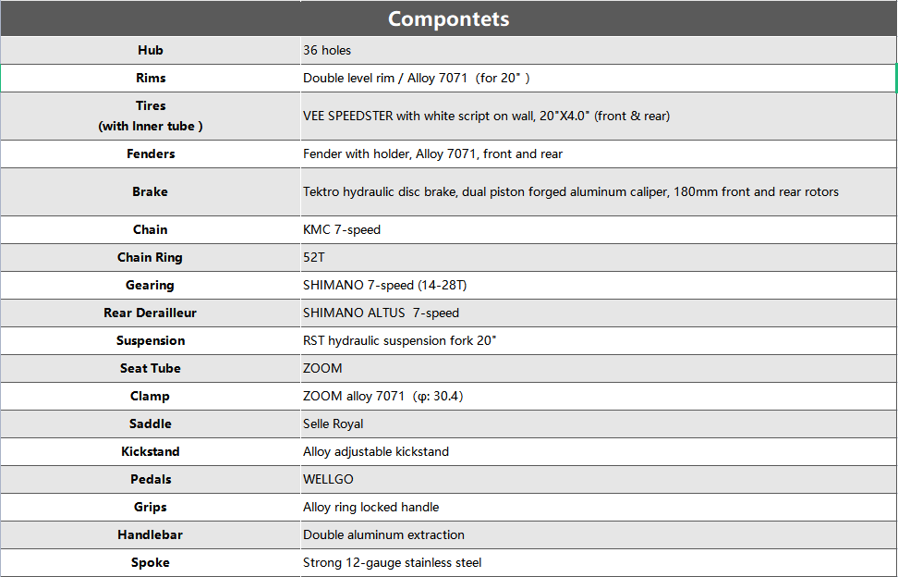Screen dimensions: 898x577
Task: Click the Rear Derailleur label cell
Action: (150, 313)
